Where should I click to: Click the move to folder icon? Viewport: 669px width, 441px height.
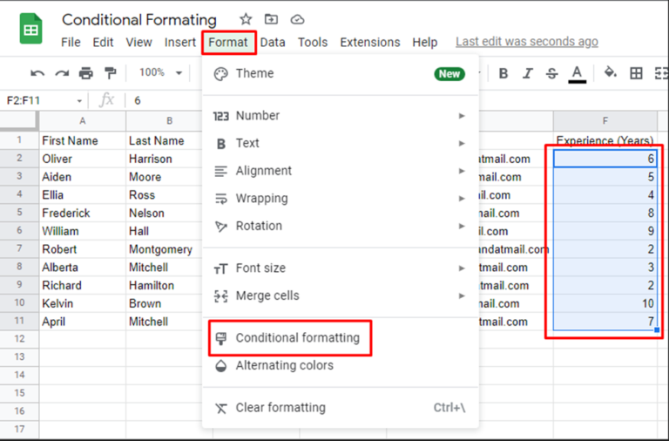tap(271, 19)
